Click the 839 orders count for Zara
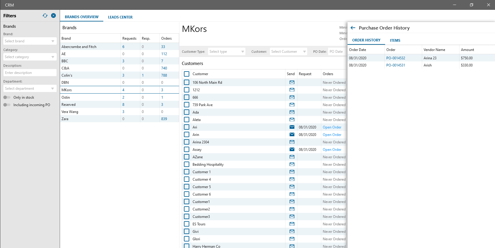The image size is (495, 248). point(164,119)
